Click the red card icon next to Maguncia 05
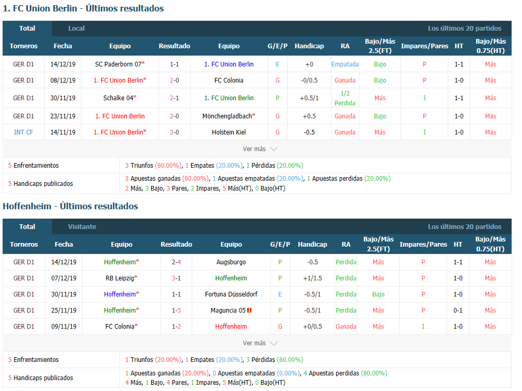The image size is (522, 391). click(249, 311)
